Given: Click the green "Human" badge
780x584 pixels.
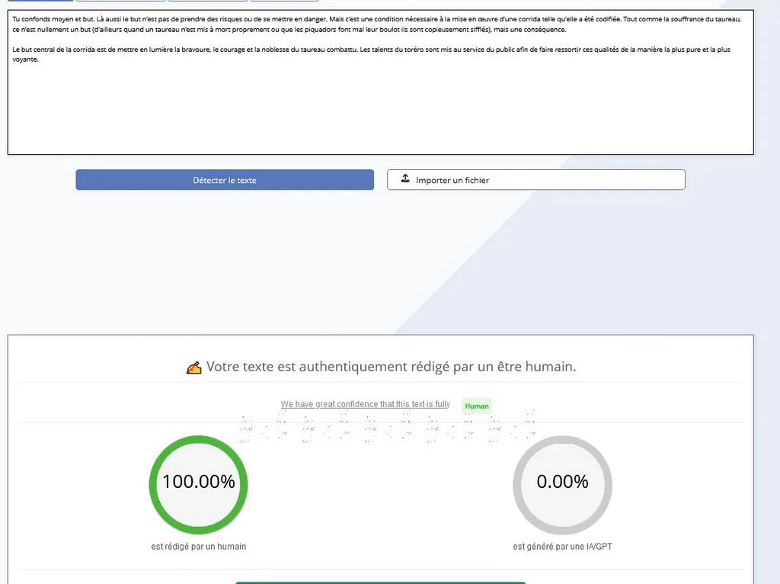Looking at the screenshot, I should (477, 406).
